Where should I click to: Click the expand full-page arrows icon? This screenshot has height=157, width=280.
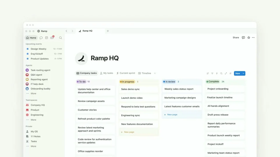[x=226, y=73]
